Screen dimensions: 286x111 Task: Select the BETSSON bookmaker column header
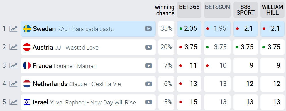[x=218, y=10]
